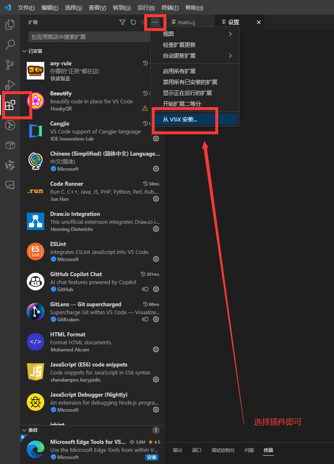This screenshot has height=464, width=334.
Task: Open manage gear for HTML Format
Action: point(156,349)
